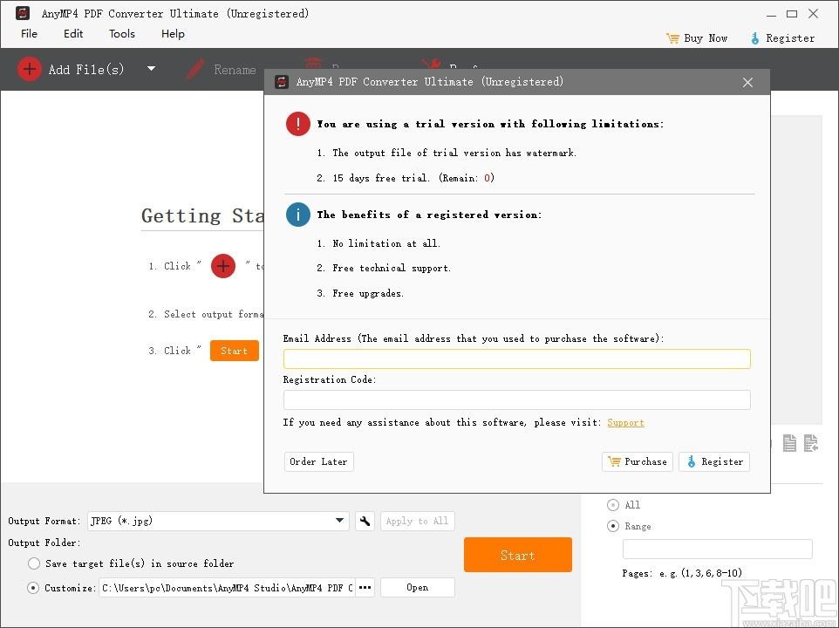This screenshot has height=628, width=839.
Task: Open the Support link
Action: [x=625, y=422]
